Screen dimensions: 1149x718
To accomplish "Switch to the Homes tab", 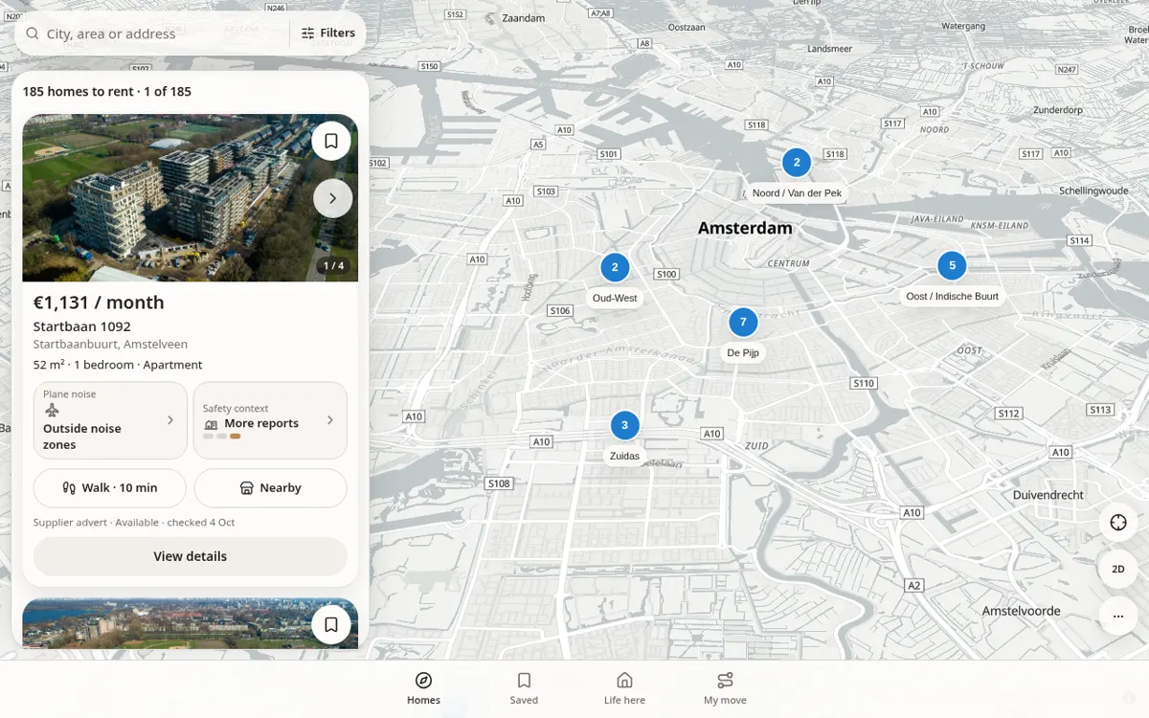I will 423,688.
